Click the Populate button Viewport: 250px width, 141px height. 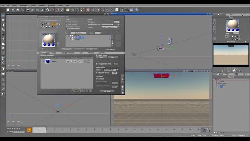[67, 49]
